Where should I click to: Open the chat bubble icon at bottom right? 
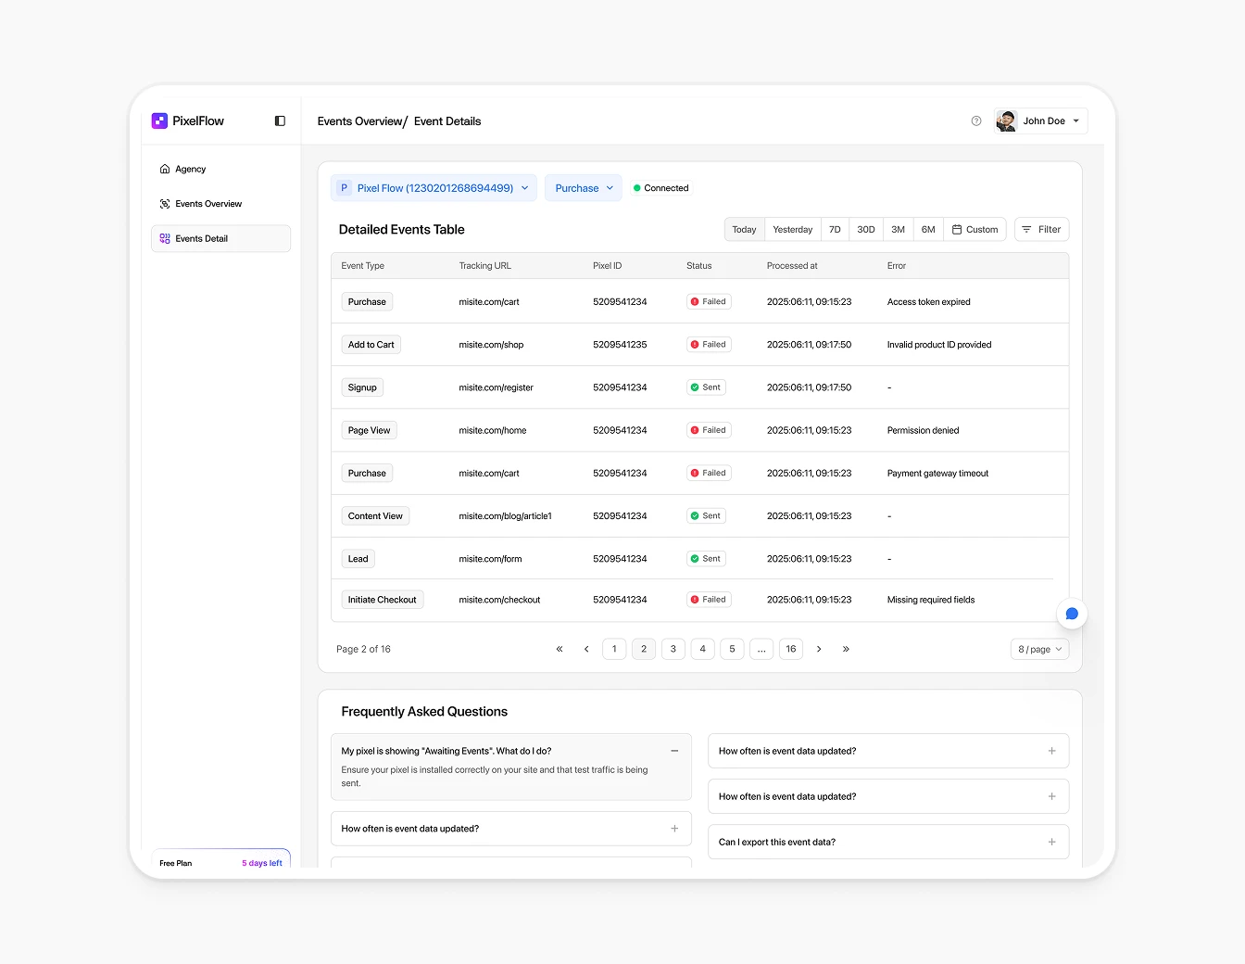pyautogui.click(x=1072, y=614)
